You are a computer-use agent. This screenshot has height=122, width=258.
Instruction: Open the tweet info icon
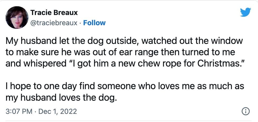click(x=246, y=111)
